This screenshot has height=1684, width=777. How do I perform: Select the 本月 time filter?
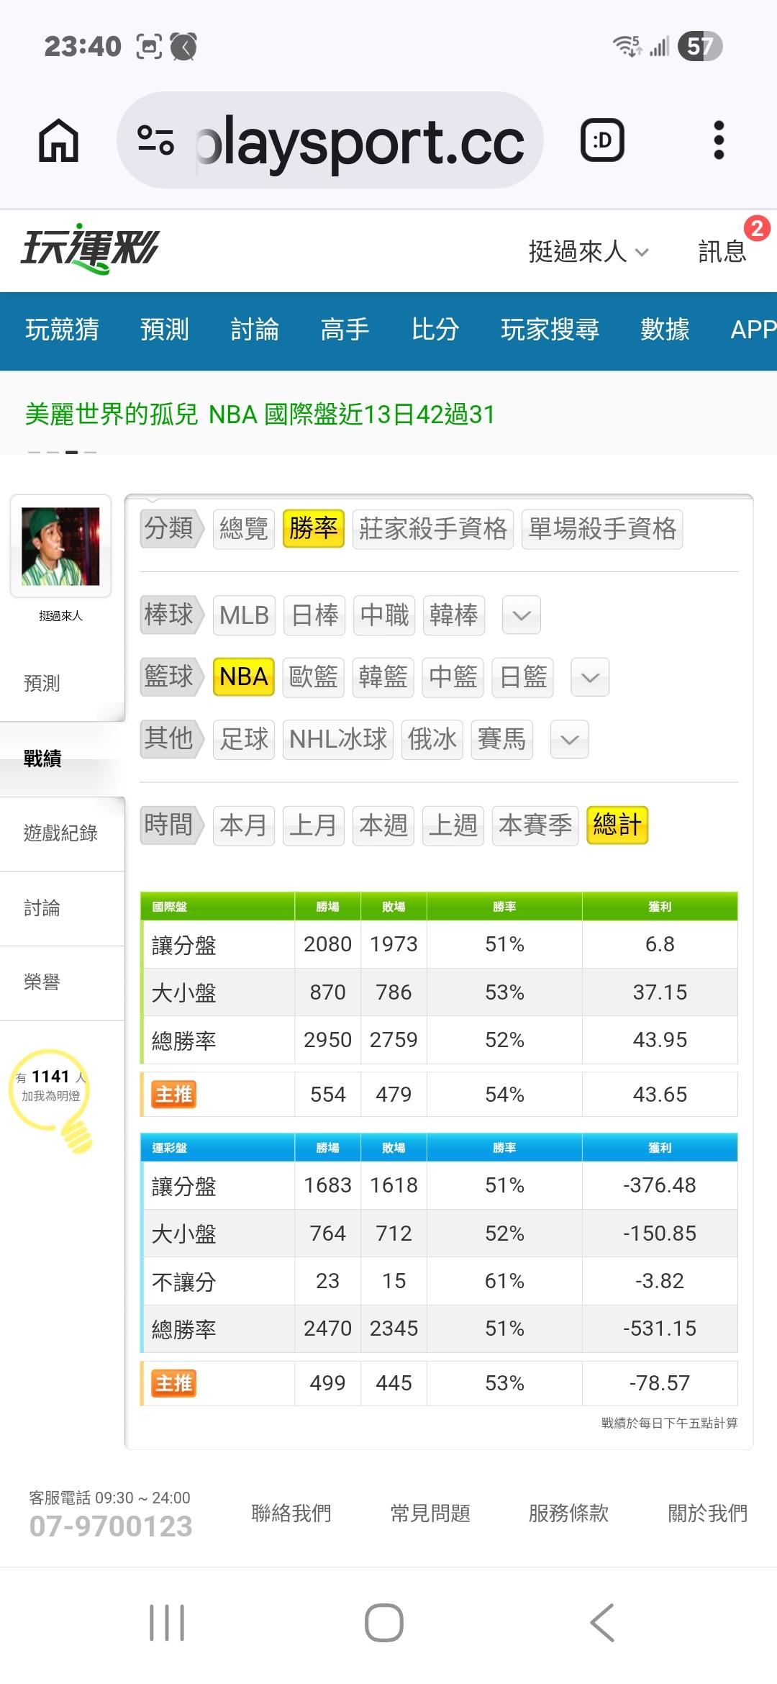[x=243, y=825]
